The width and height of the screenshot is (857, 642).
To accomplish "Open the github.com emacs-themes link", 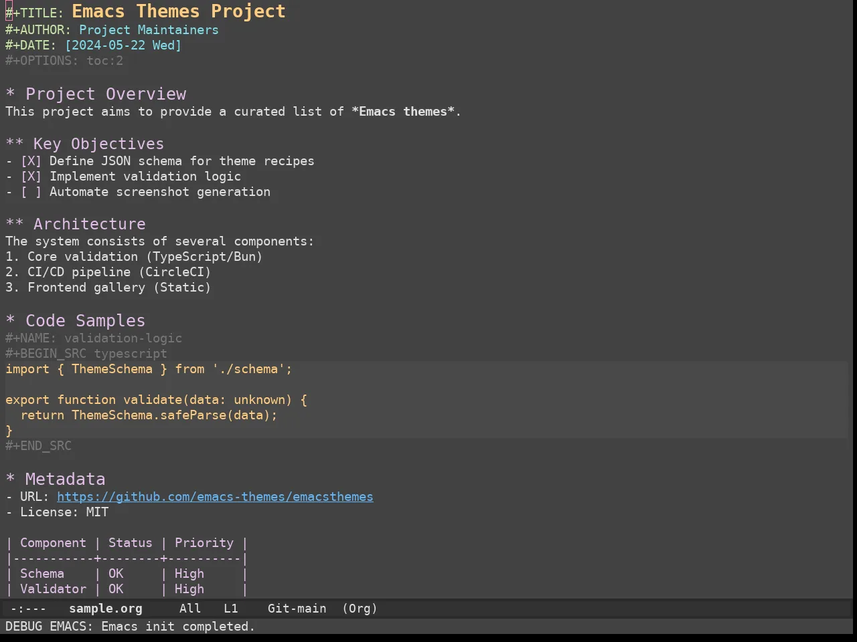I will coord(215,497).
